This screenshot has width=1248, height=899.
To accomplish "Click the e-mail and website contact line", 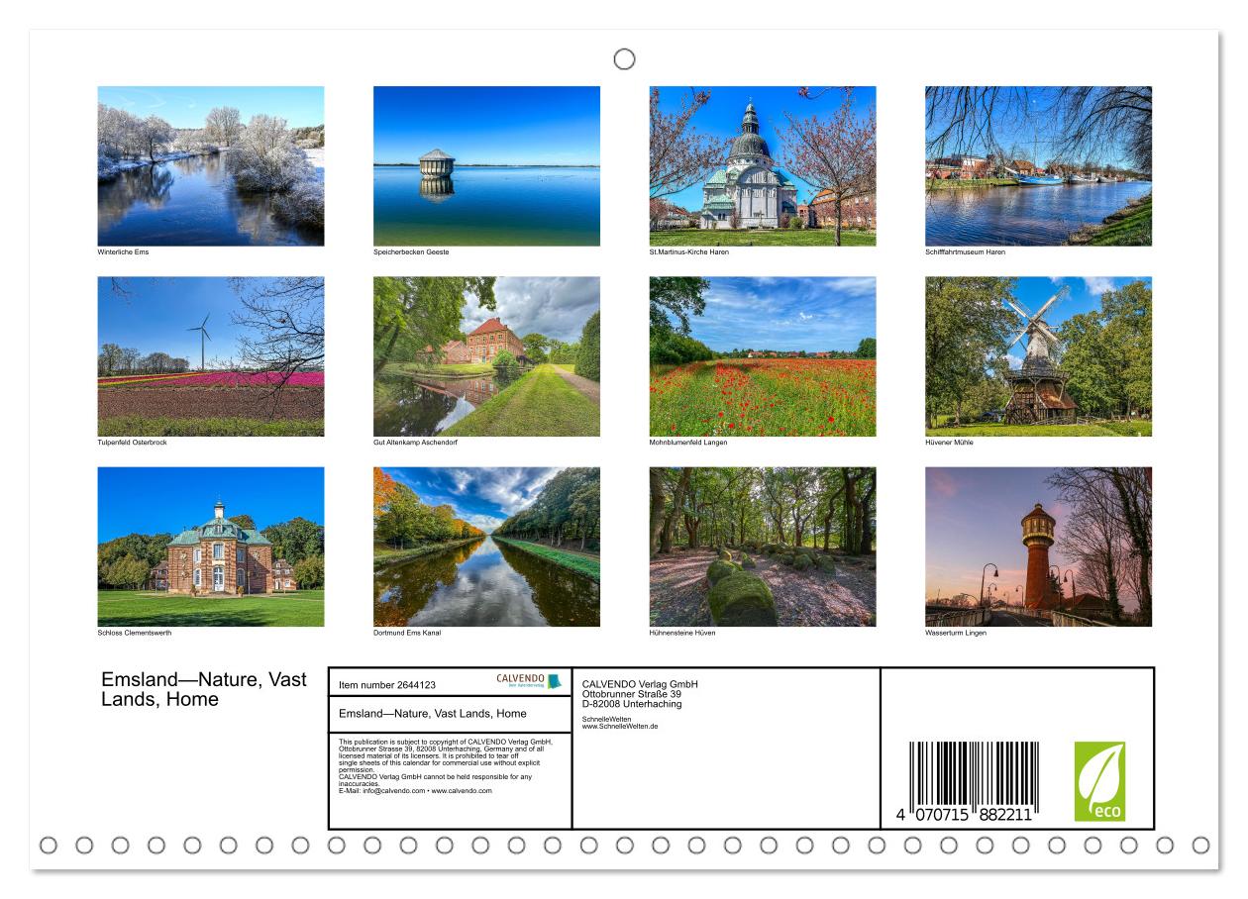I will tap(415, 791).
